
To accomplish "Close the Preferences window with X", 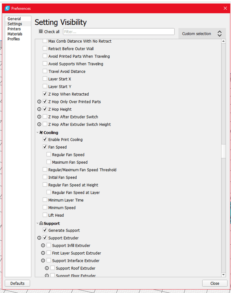I will click(x=225, y=8).
